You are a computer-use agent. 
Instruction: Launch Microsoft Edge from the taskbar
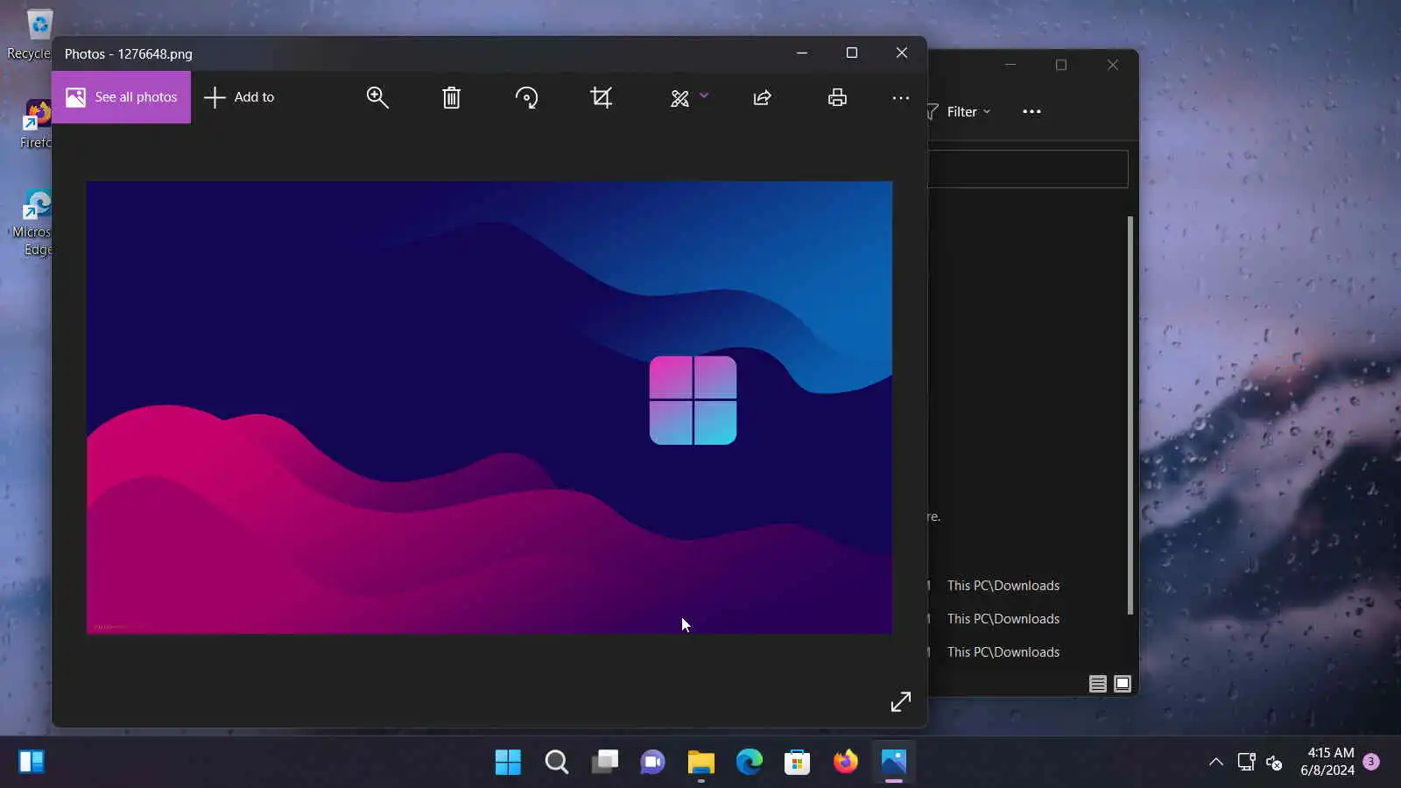(x=749, y=762)
